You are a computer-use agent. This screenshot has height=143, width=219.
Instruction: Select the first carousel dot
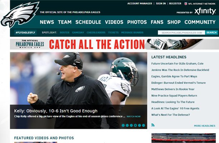click(x=123, y=125)
